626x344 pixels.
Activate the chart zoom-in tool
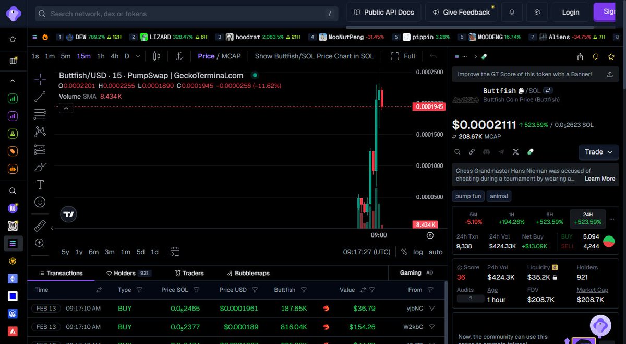coord(40,243)
